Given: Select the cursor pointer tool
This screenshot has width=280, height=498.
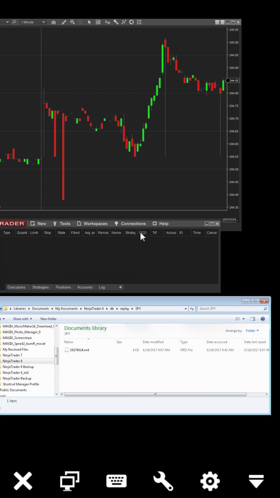Looking at the screenshot, I should coord(89,22).
